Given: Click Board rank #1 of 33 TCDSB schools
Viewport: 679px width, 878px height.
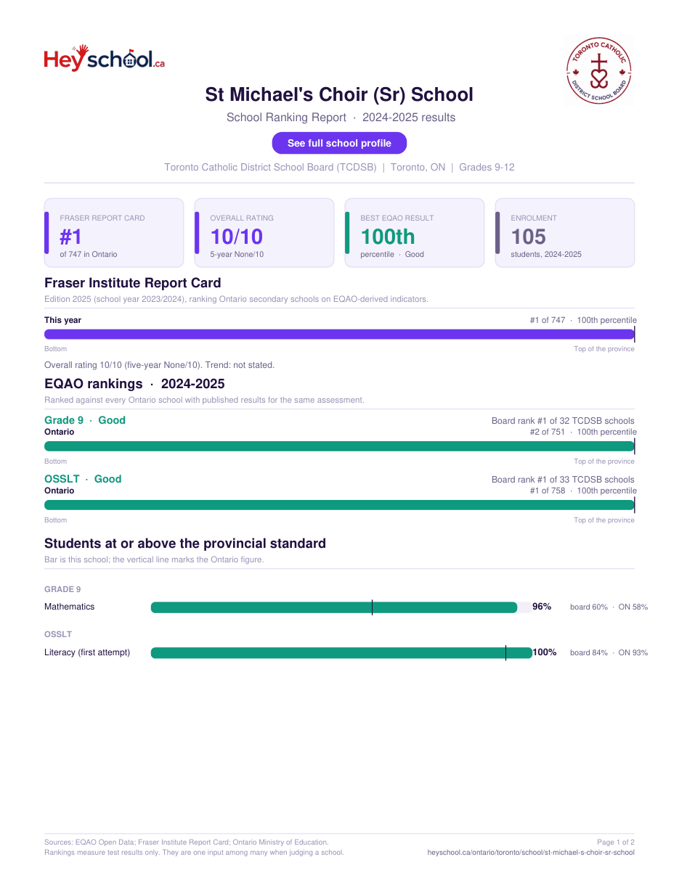Looking at the screenshot, I should pyautogui.click(x=563, y=480).
